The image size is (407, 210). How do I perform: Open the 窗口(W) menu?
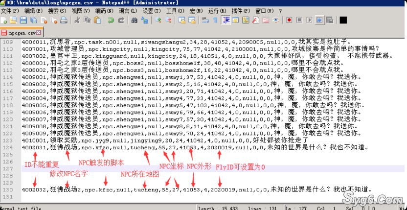265,11
